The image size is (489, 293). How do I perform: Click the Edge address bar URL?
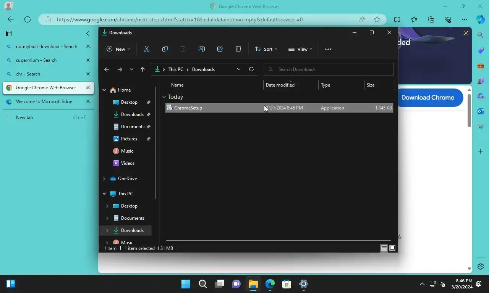180,19
